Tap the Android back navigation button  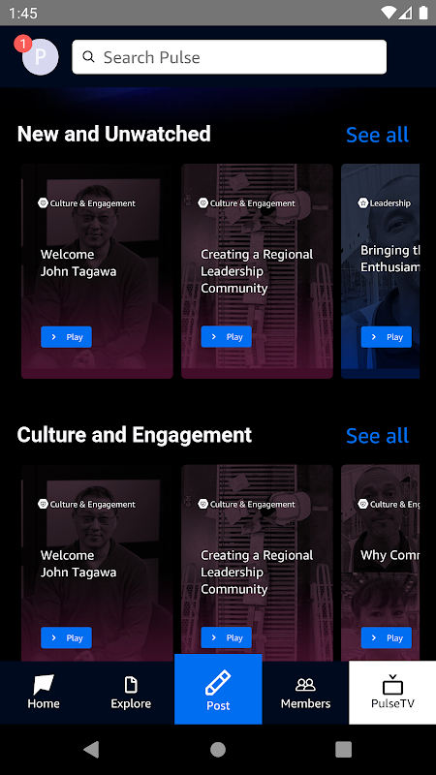coord(91,749)
